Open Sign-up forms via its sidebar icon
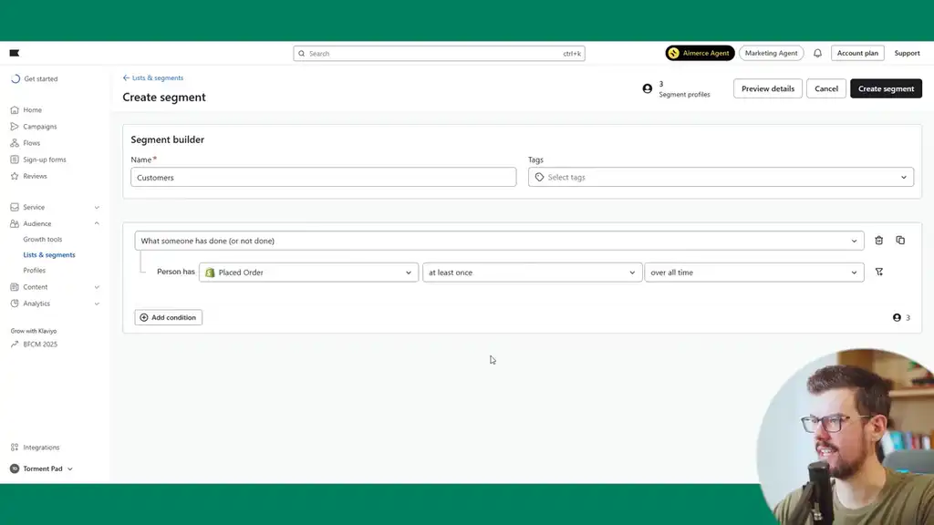The width and height of the screenshot is (934, 525). [x=14, y=159]
